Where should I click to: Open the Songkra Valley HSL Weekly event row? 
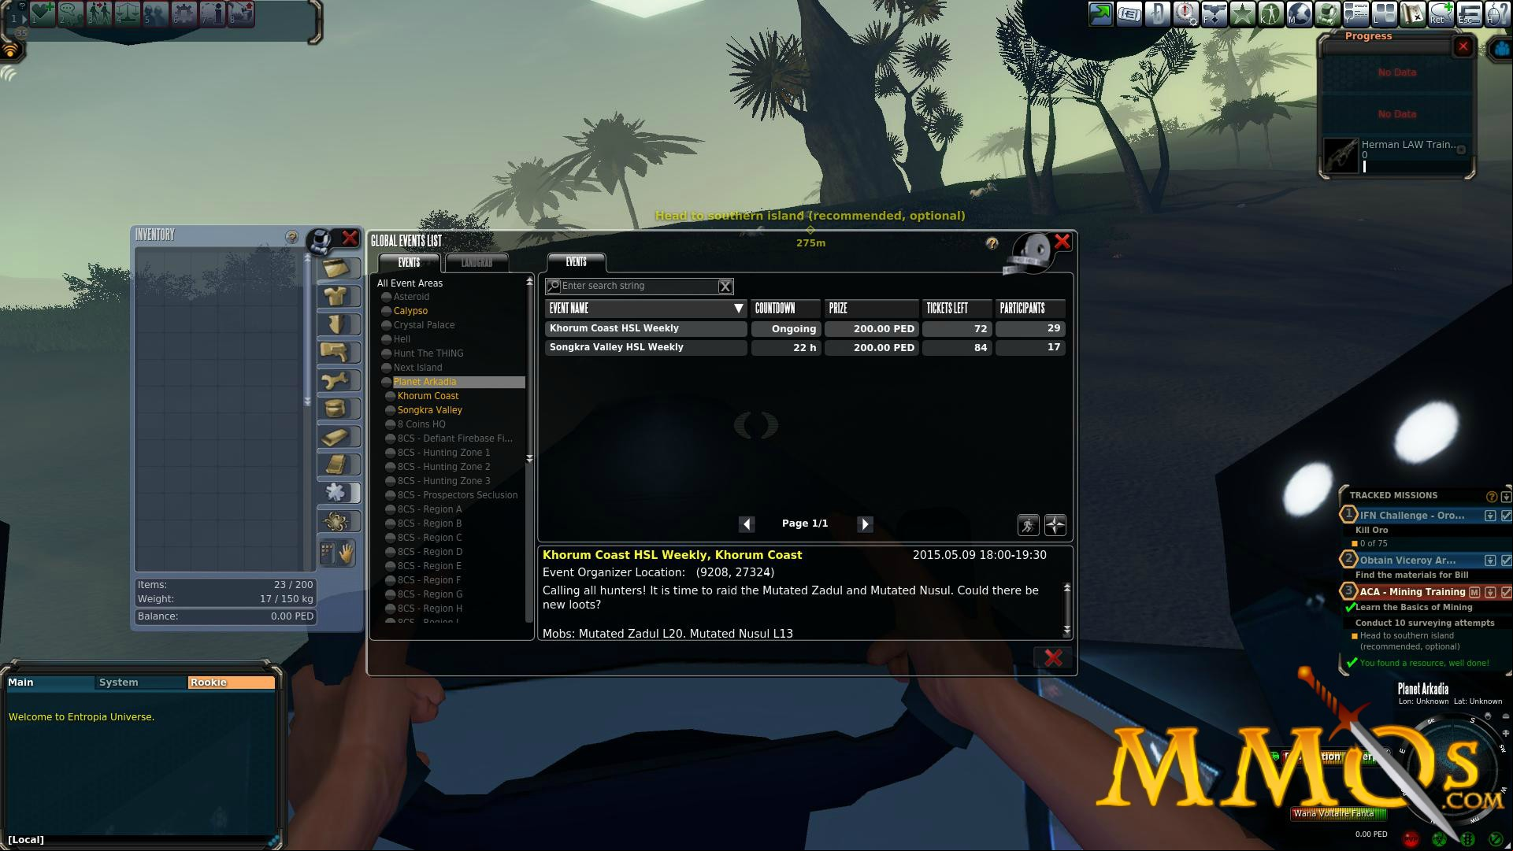pos(804,347)
